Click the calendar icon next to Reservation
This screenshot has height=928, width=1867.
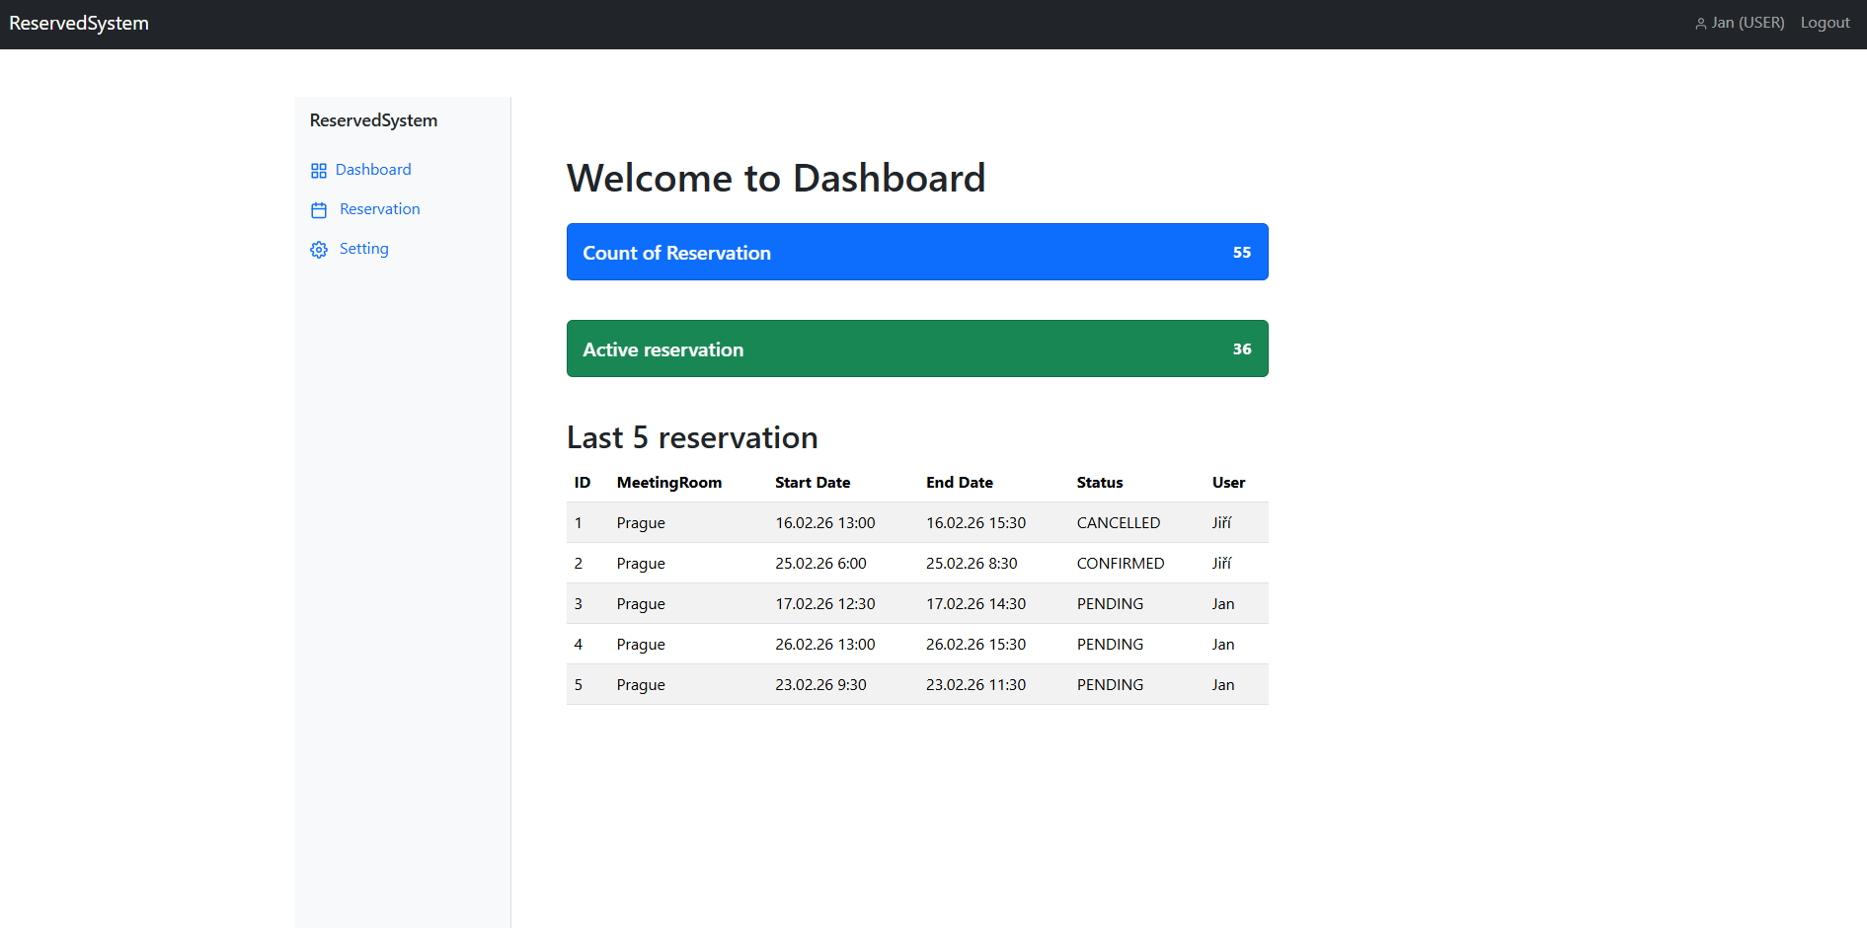pos(318,209)
